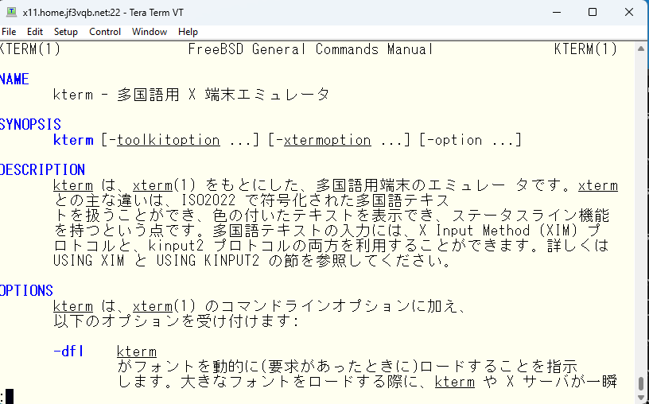The height and width of the screenshot is (404, 649).
Task: Click the Tera Term title bar icon
Action: coord(11,13)
